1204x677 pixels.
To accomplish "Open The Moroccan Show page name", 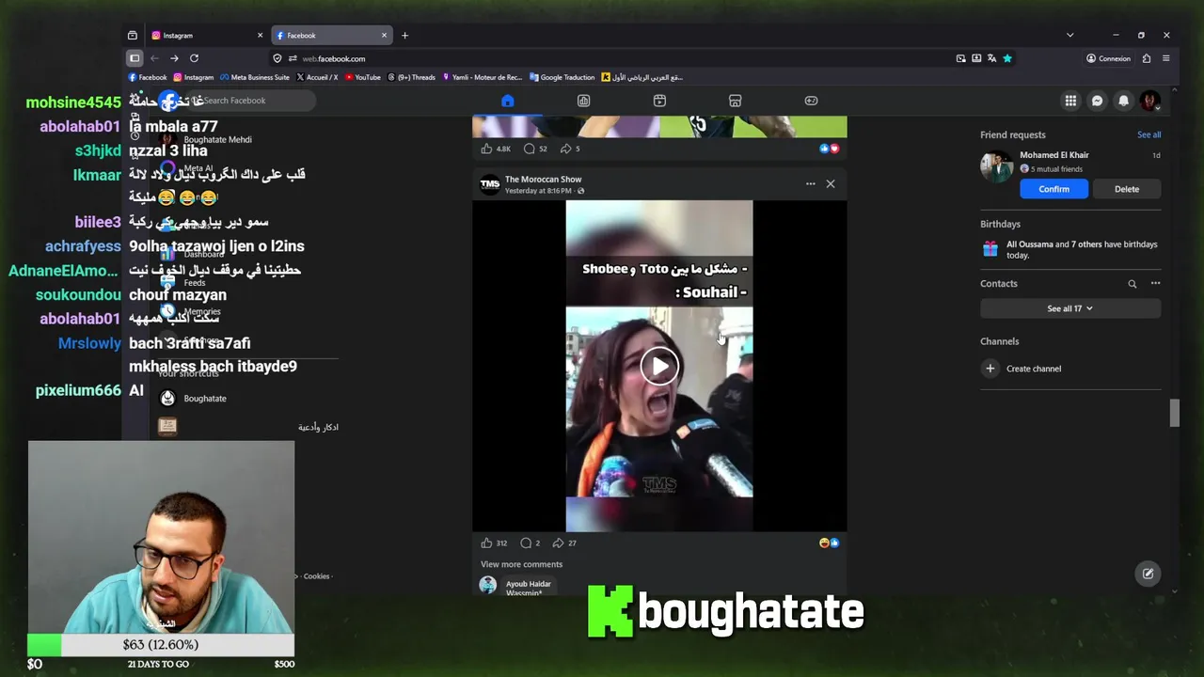I will pyautogui.click(x=543, y=179).
